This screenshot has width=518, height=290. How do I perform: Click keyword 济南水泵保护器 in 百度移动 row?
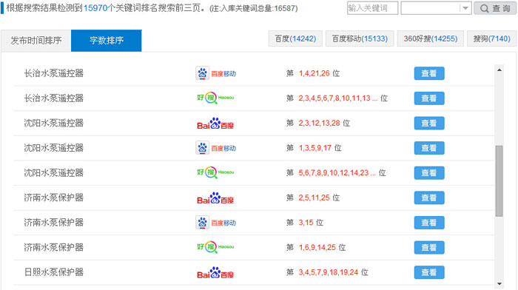53,223
